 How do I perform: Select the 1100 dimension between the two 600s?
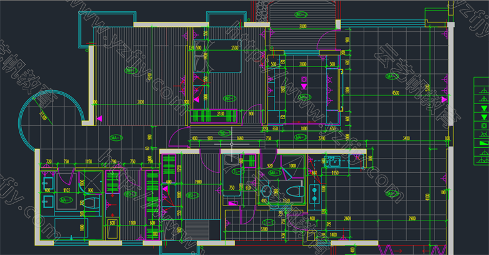[132, 223]
